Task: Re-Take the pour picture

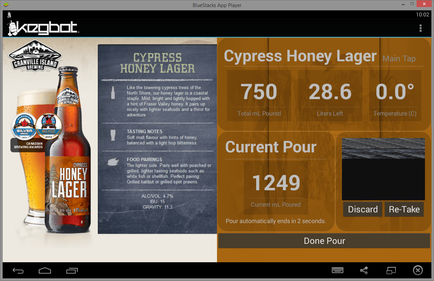Action: (x=404, y=209)
